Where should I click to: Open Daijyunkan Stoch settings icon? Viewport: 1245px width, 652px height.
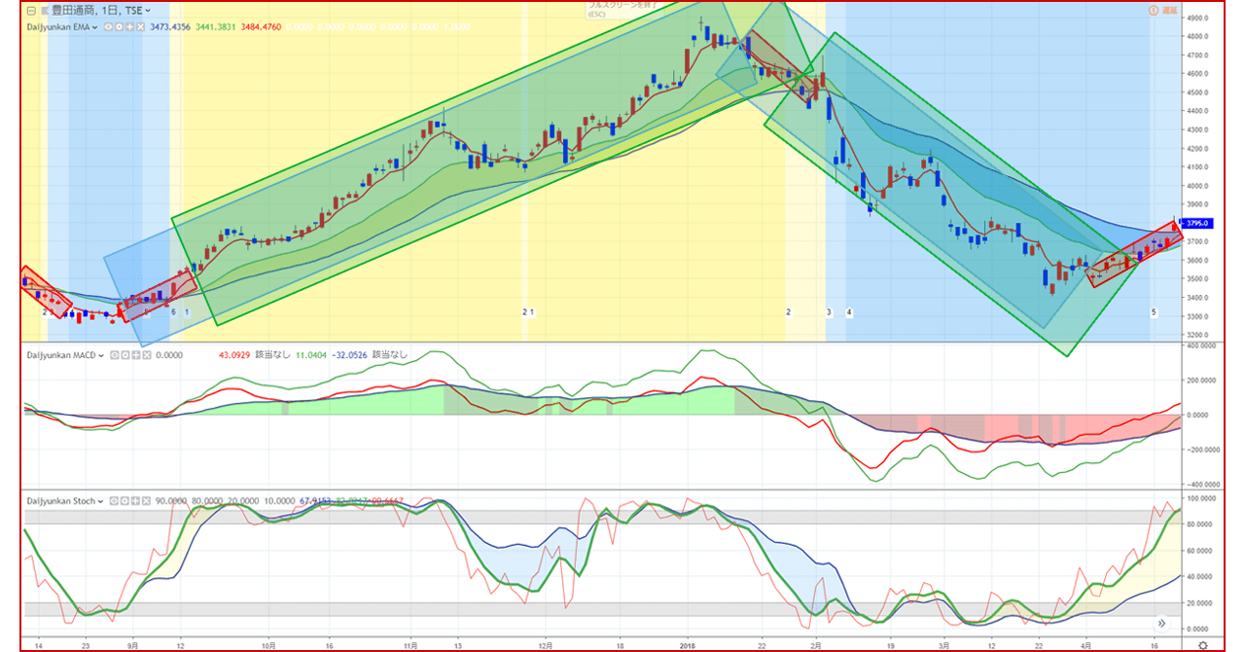[124, 501]
